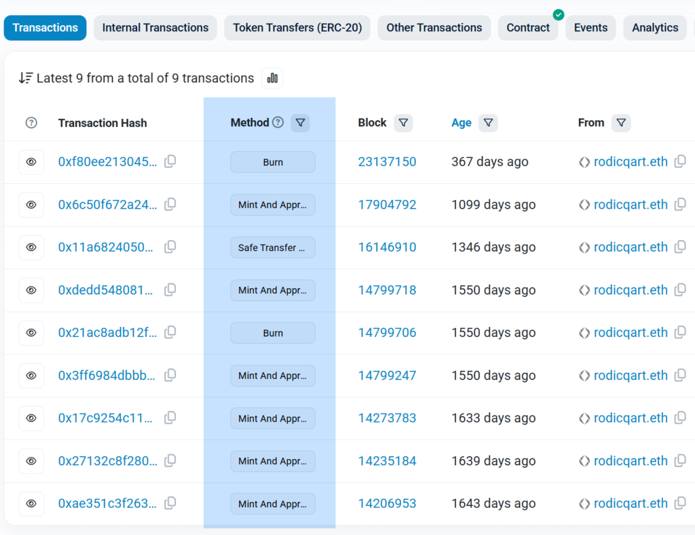Preview transaction 0x11a6824050 with eye button
This screenshot has width=695, height=535.
click(x=31, y=247)
